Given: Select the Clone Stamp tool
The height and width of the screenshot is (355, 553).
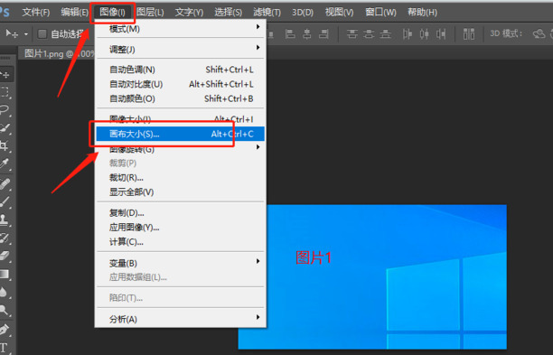Looking at the screenshot, I should pos(5,220).
